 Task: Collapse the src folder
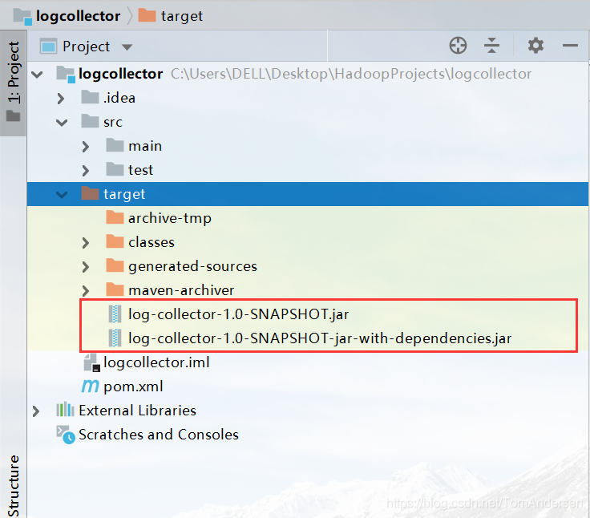tap(62, 123)
